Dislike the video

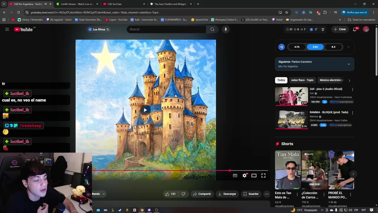pos(183,194)
